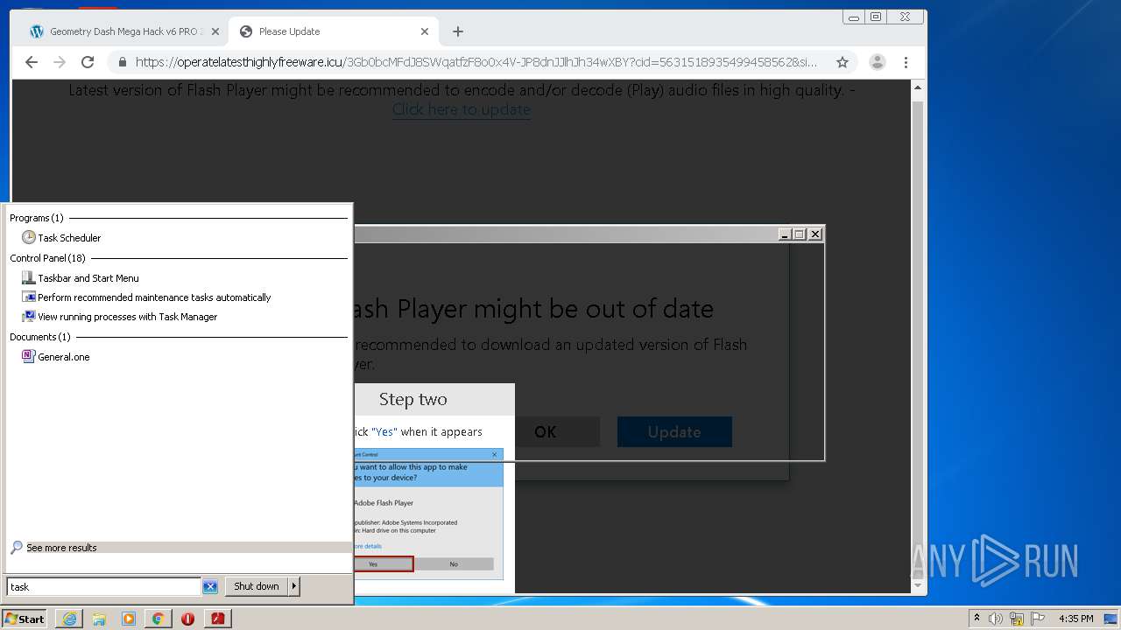Focus the Start menu search box
Image resolution: width=1121 pixels, height=630 pixels.
(x=104, y=587)
